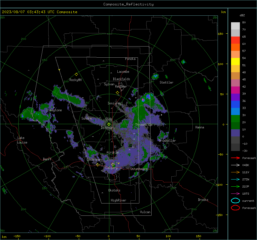Click the green 22JP arrow legend entry
Image resolution: width=257 pixels, height=240 pixels.
pyautogui.click(x=235, y=186)
